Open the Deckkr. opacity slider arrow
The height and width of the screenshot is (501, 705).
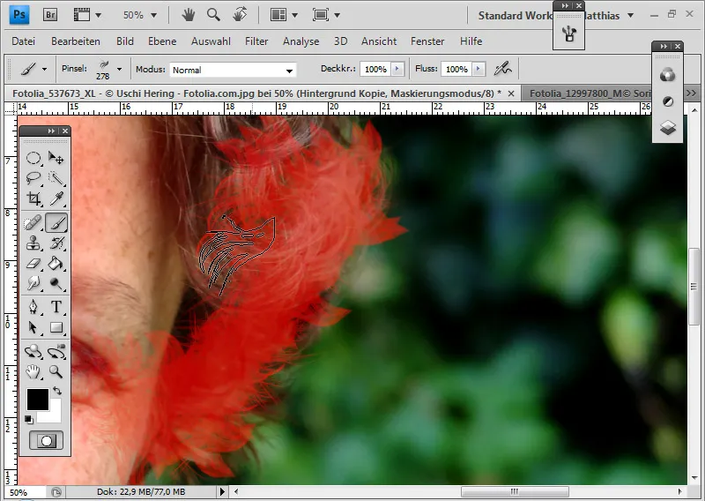[397, 69]
